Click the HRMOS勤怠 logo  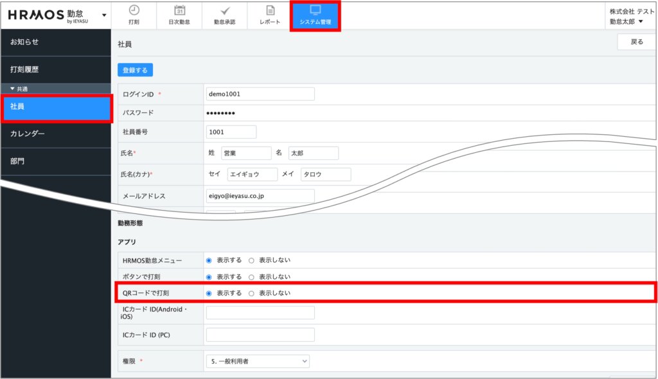coord(50,15)
